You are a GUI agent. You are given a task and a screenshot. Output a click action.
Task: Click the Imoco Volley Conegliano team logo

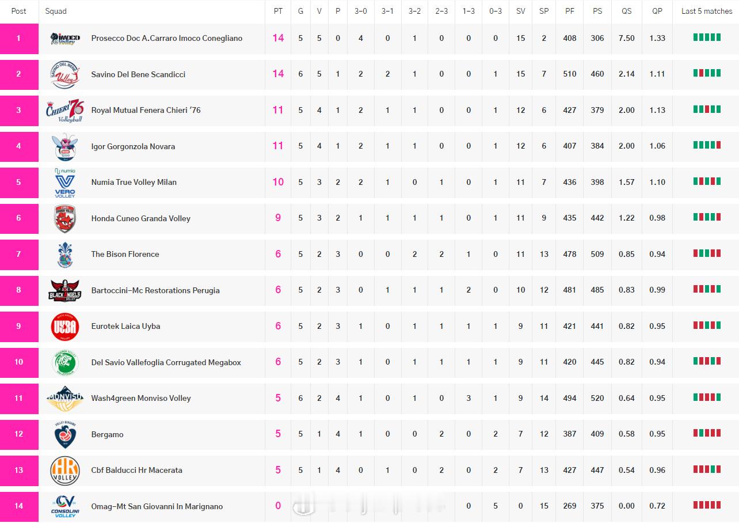pos(65,39)
